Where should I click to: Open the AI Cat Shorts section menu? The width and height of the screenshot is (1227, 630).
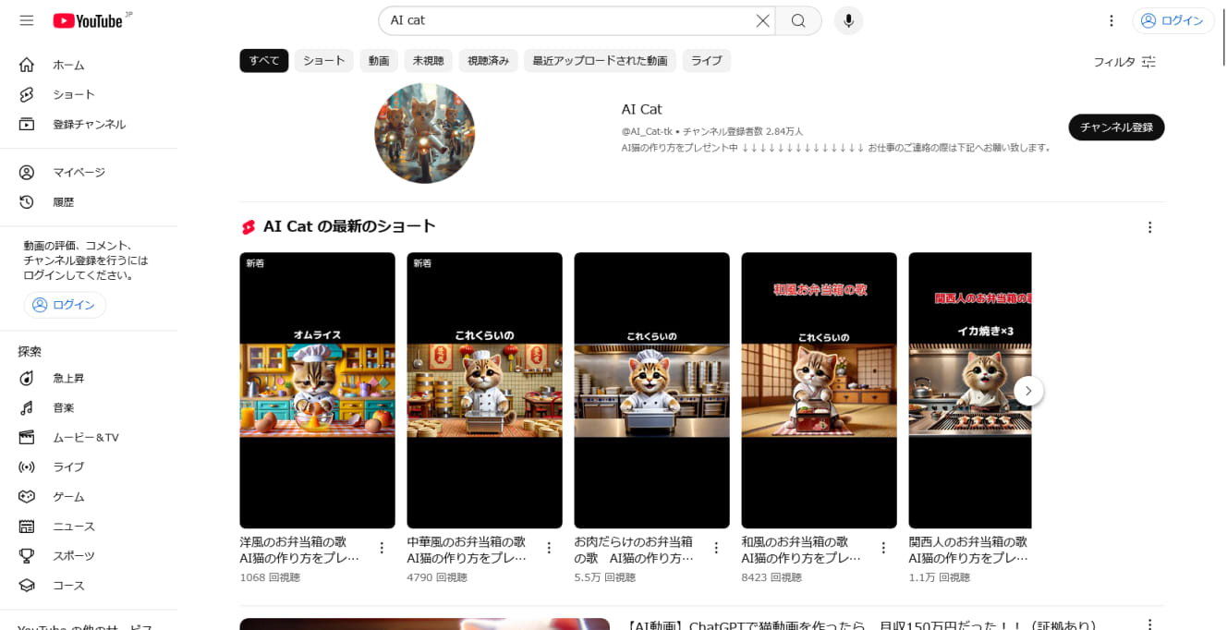click(x=1150, y=226)
